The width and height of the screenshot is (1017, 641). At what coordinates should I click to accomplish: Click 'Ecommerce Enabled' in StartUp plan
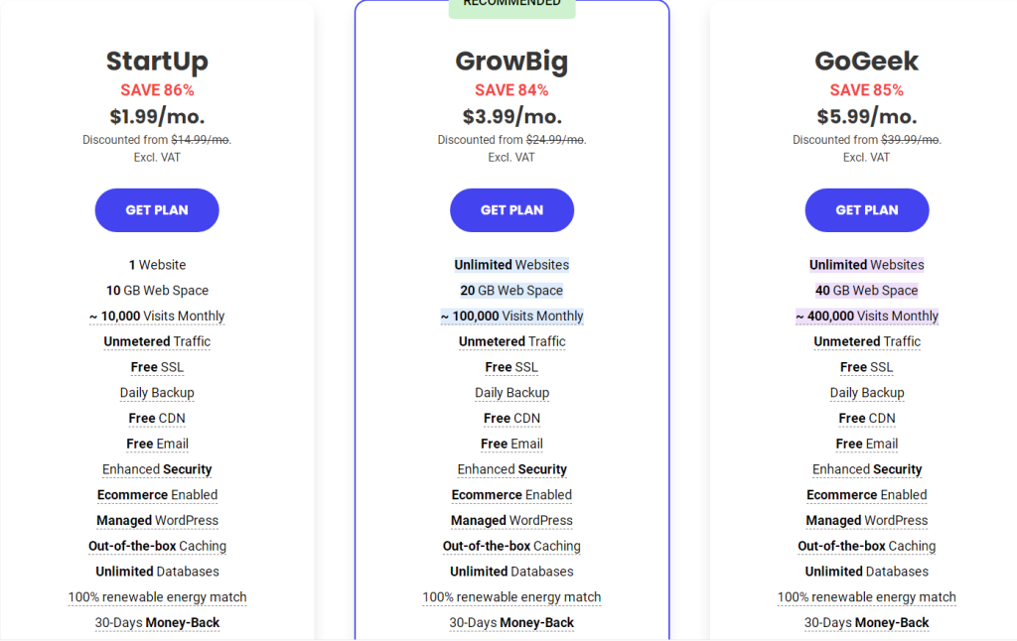[157, 495]
